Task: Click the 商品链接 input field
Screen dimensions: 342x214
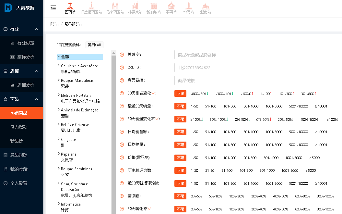Action: pos(258,81)
